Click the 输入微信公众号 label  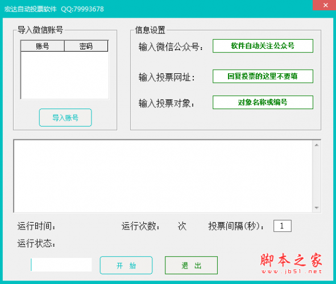coord(171,47)
